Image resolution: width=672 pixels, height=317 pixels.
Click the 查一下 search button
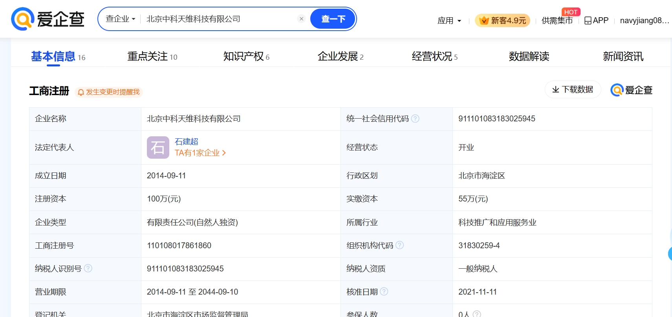[x=333, y=19]
